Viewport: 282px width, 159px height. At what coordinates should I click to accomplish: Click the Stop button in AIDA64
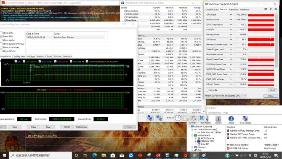tap(15, 127)
